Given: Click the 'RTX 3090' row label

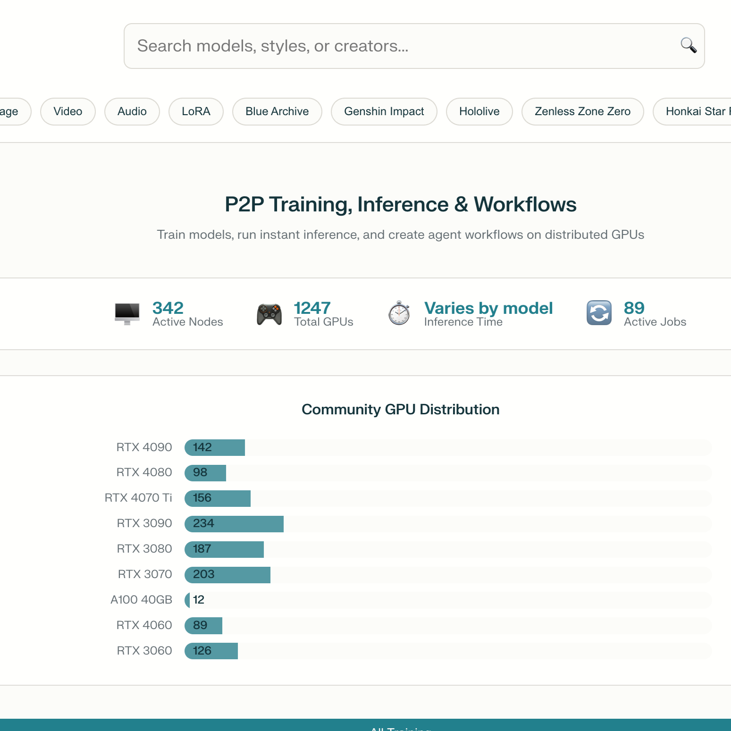Looking at the screenshot, I should click(x=144, y=523).
